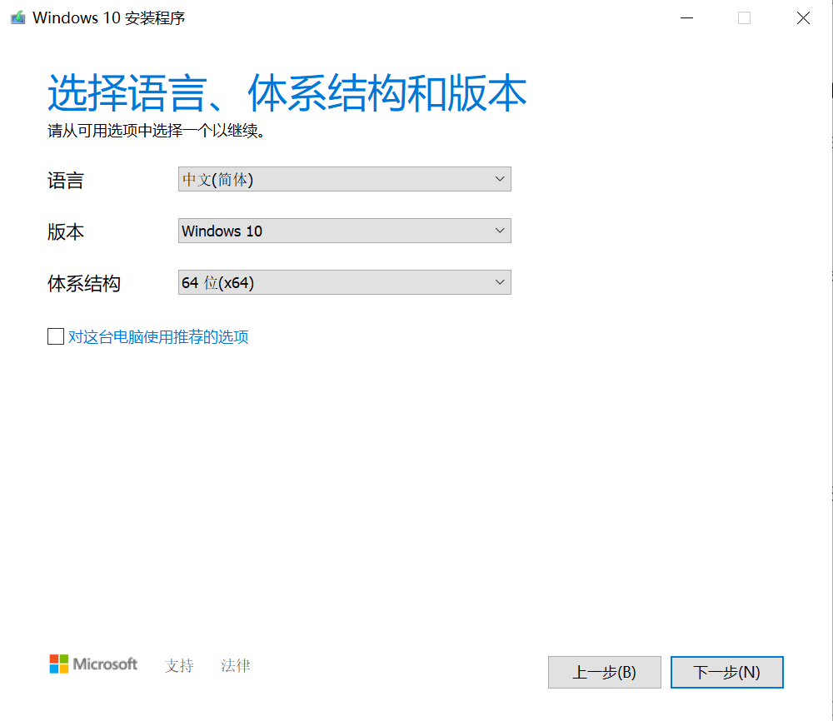The height and width of the screenshot is (721, 833).
Task: Click the Windows 10 setup icon in title bar
Action: click(x=17, y=18)
